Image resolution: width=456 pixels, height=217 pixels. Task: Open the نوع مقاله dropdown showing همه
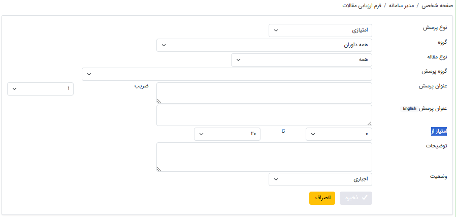pos(301,60)
